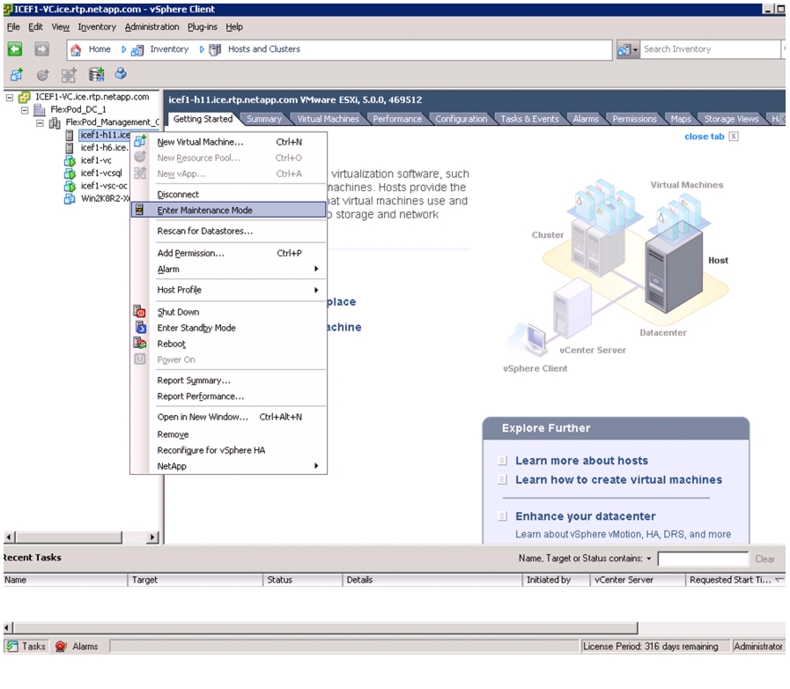Open the Requested Start Time column sort arrow
The height and width of the screenshot is (689, 790).
[779, 580]
